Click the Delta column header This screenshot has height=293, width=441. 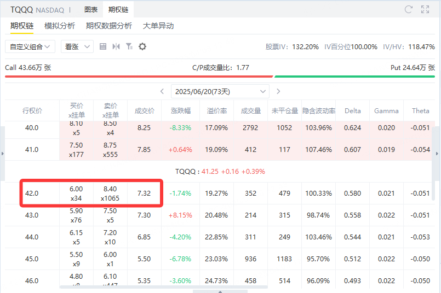pos(353,111)
